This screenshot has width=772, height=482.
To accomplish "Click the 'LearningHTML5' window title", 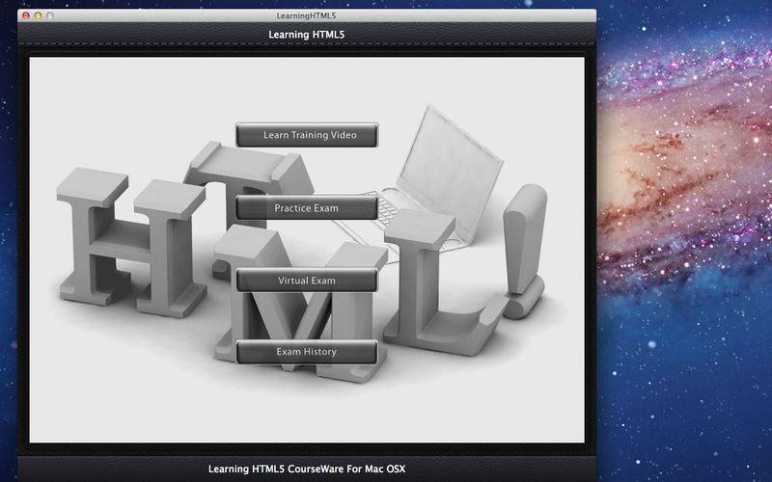I will tap(306, 15).
